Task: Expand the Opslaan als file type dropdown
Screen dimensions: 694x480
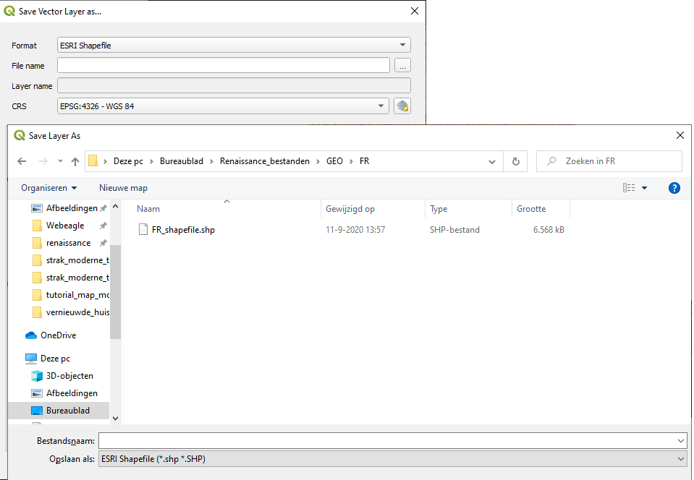Action: click(x=392, y=458)
